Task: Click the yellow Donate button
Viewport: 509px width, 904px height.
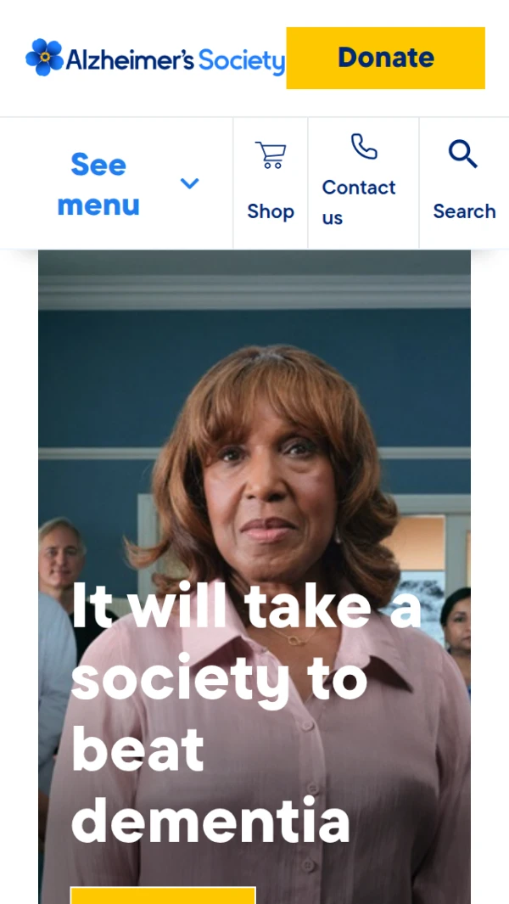Action: click(x=386, y=58)
